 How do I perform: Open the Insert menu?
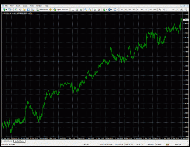(18, 6)
